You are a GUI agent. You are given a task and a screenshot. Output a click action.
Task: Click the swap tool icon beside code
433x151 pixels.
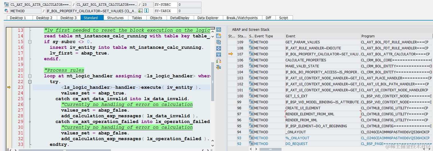coord(219,42)
